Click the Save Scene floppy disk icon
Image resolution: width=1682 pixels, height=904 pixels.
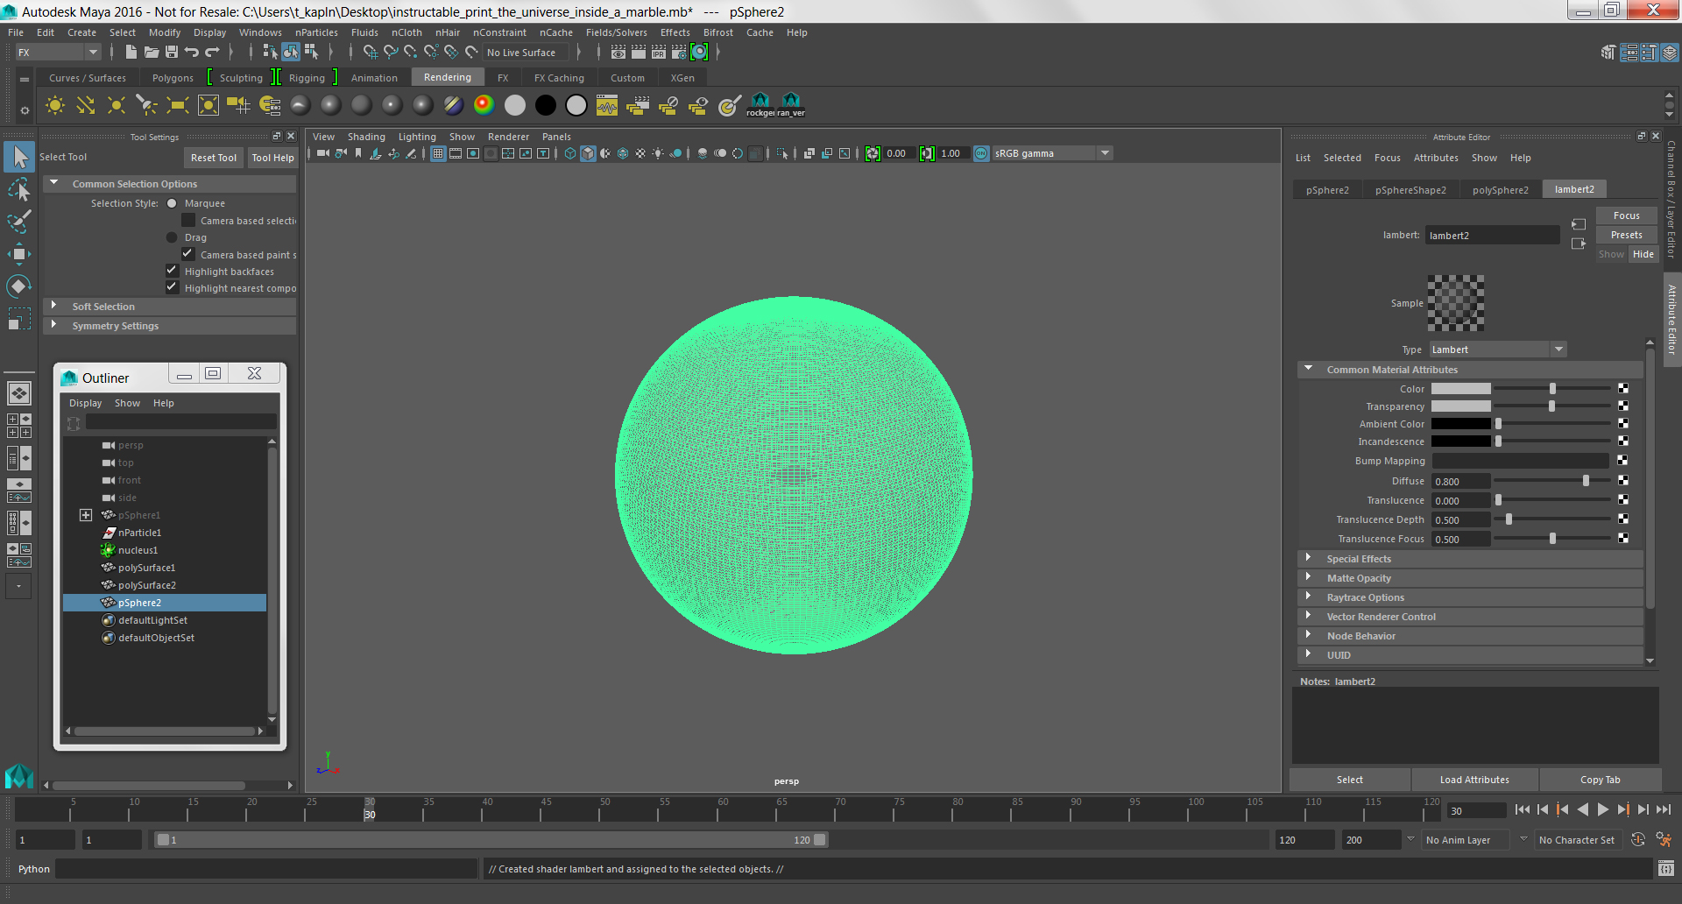tap(172, 53)
